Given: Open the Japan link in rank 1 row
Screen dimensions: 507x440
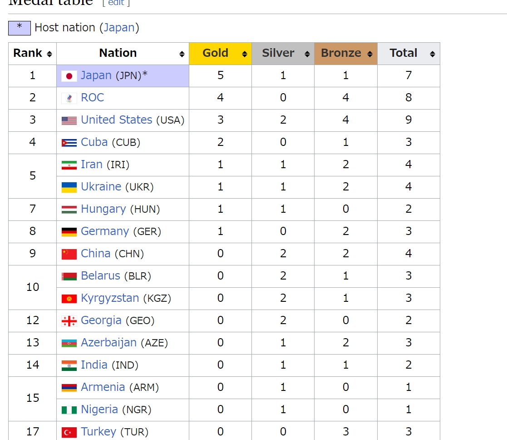Looking at the screenshot, I should 96,75.
